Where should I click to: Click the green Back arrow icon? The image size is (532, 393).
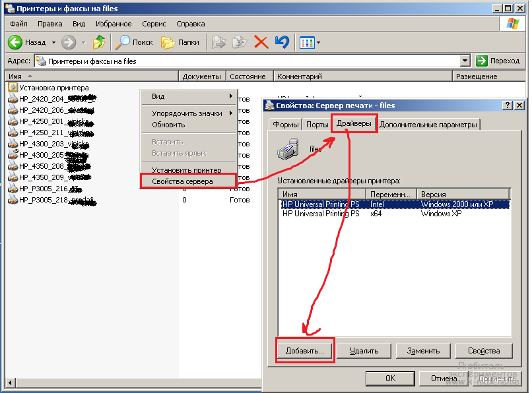tap(15, 42)
